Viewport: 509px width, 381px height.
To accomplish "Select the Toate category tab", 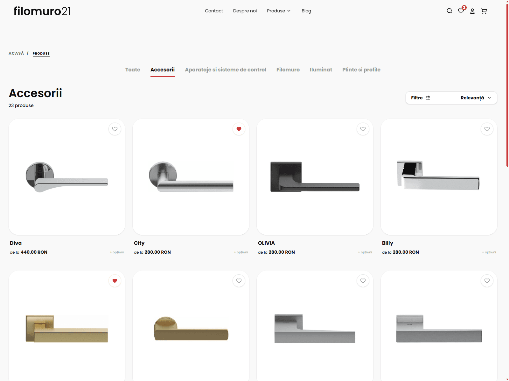I will point(133,70).
